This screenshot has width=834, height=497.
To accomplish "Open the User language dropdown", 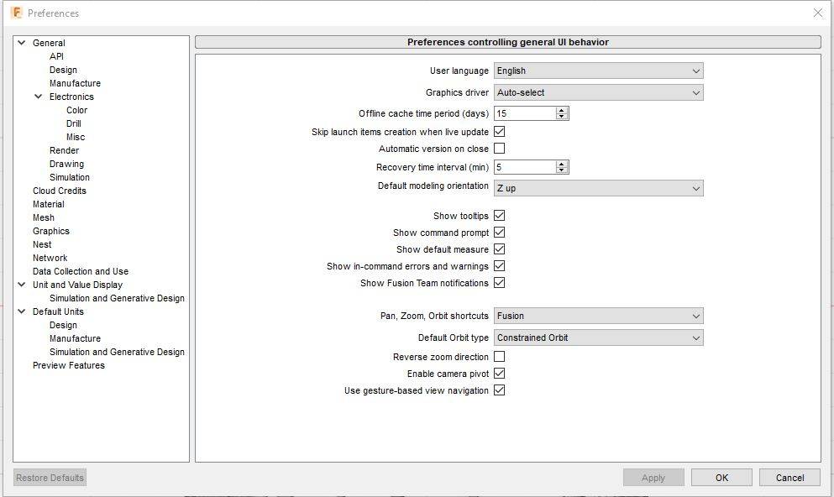I will click(598, 71).
